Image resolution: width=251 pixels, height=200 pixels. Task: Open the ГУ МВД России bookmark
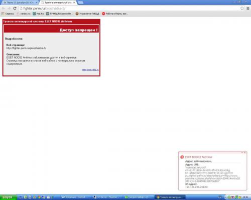click(x=59, y=13)
